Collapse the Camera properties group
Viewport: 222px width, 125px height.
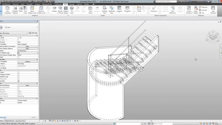pos(37,83)
